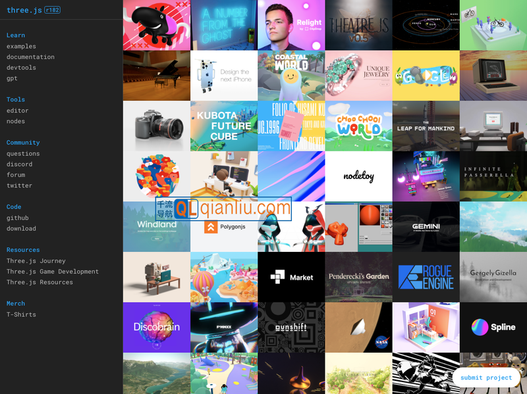The width and height of the screenshot is (527, 394).
Task: Open the documentation link
Action: [30, 57]
